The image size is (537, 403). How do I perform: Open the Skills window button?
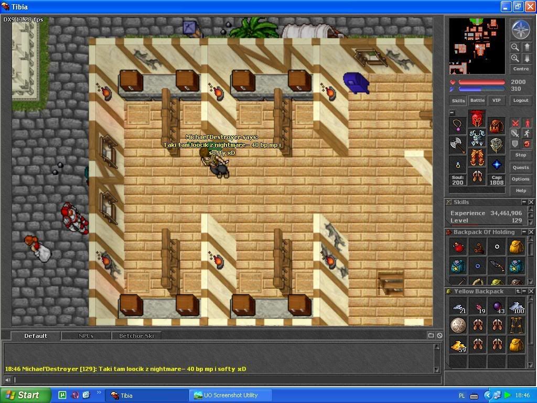pos(458,100)
